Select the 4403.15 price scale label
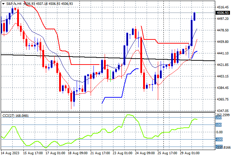231x157 pixels. pos(223,76)
